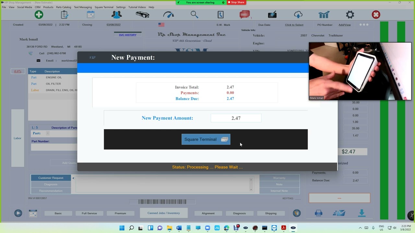The height and width of the screenshot is (233, 415).
Task: Click the Labor side tab
Action: tap(18, 138)
